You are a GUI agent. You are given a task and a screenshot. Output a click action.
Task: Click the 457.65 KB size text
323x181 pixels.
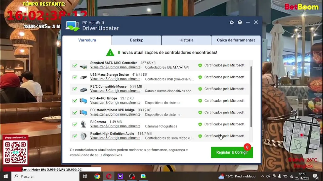(148, 63)
